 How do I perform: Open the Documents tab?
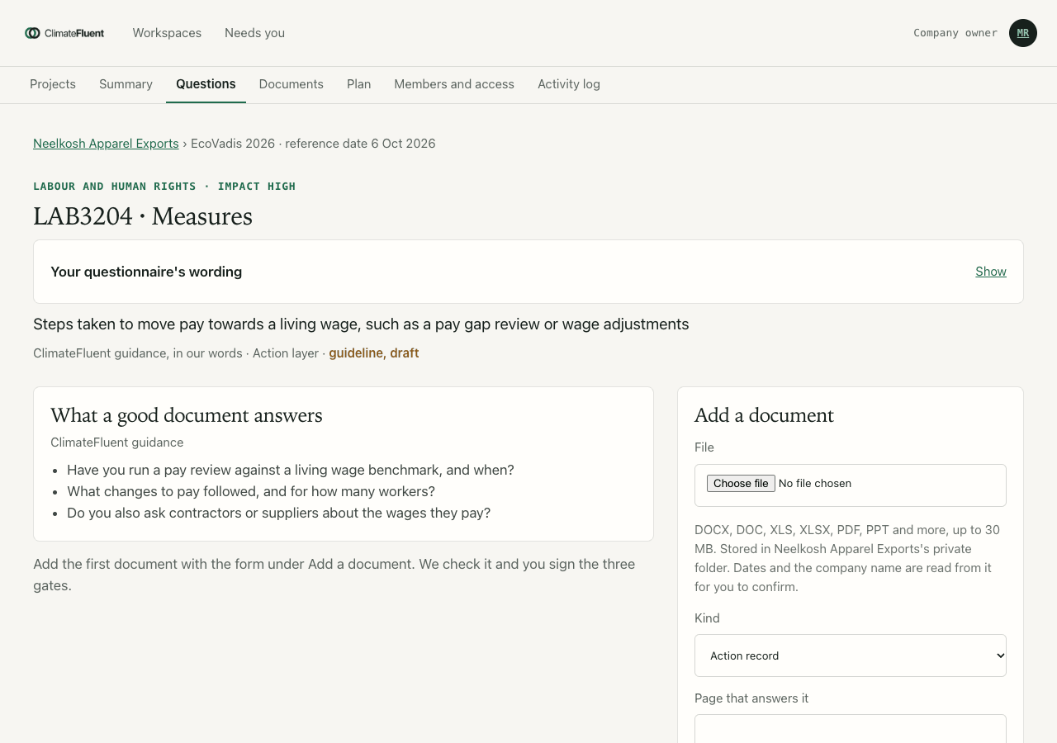(x=292, y=84)
